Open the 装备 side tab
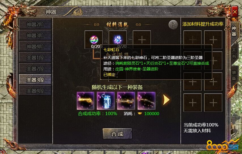The image size is (242, 154). pos(234,76)
